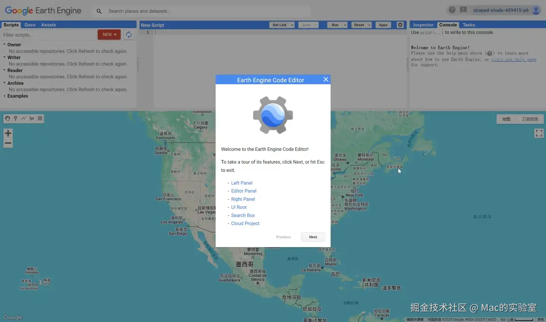Switch to the Console tab

pos(448,25)
